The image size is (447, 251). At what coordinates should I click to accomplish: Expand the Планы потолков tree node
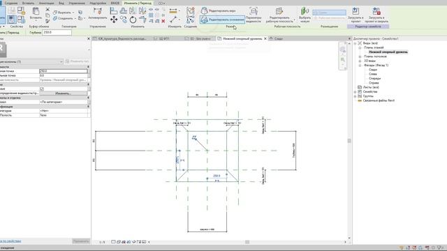tap(360, 56)
